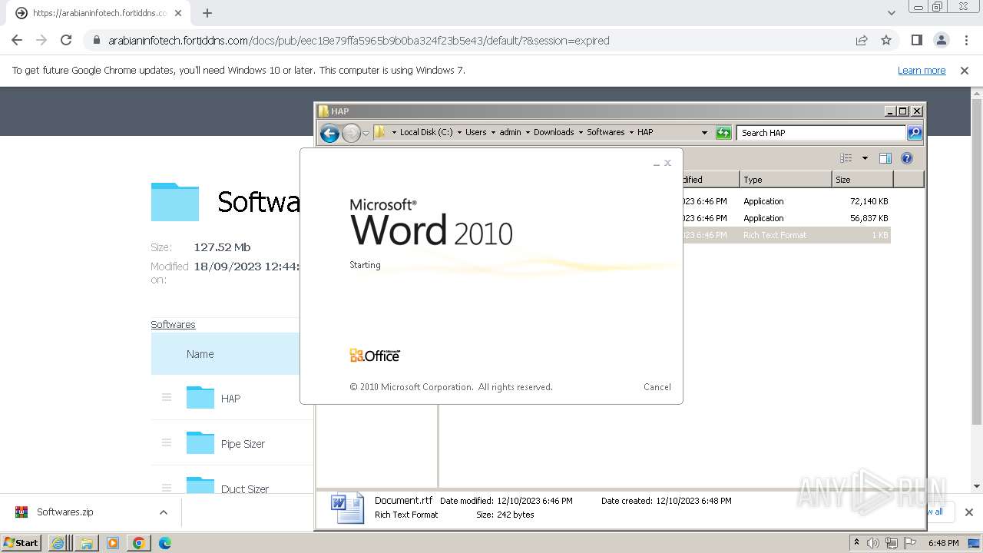Image resolution: width=983 pixels, height=553 pixels.
Task: Toggle Chrome side panel icon
Action: (916, 40)
